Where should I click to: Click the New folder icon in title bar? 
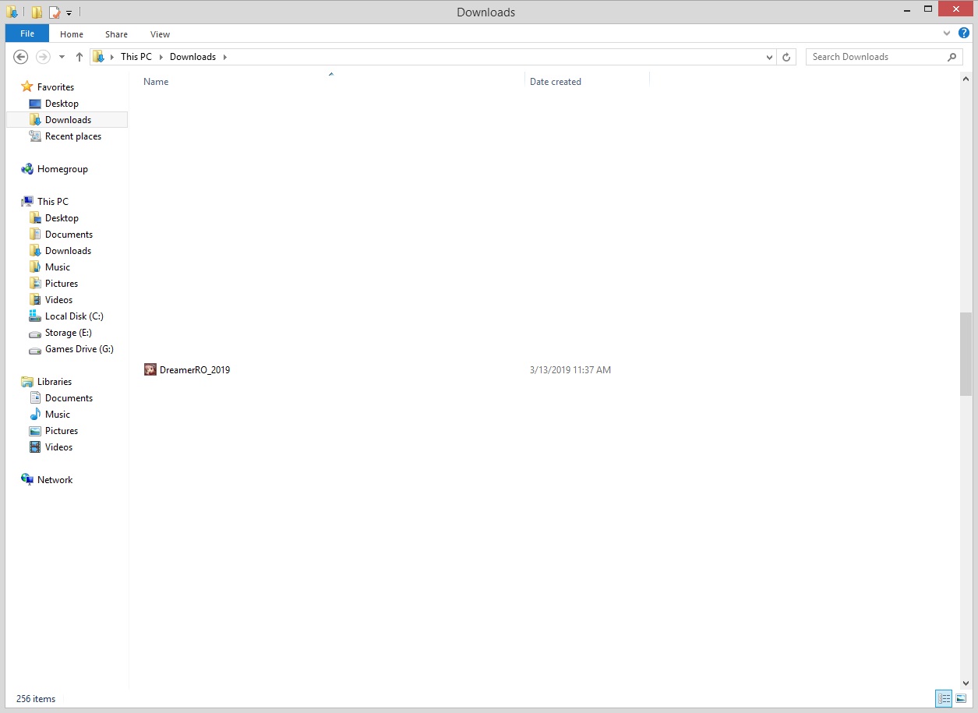pos(37,12)
